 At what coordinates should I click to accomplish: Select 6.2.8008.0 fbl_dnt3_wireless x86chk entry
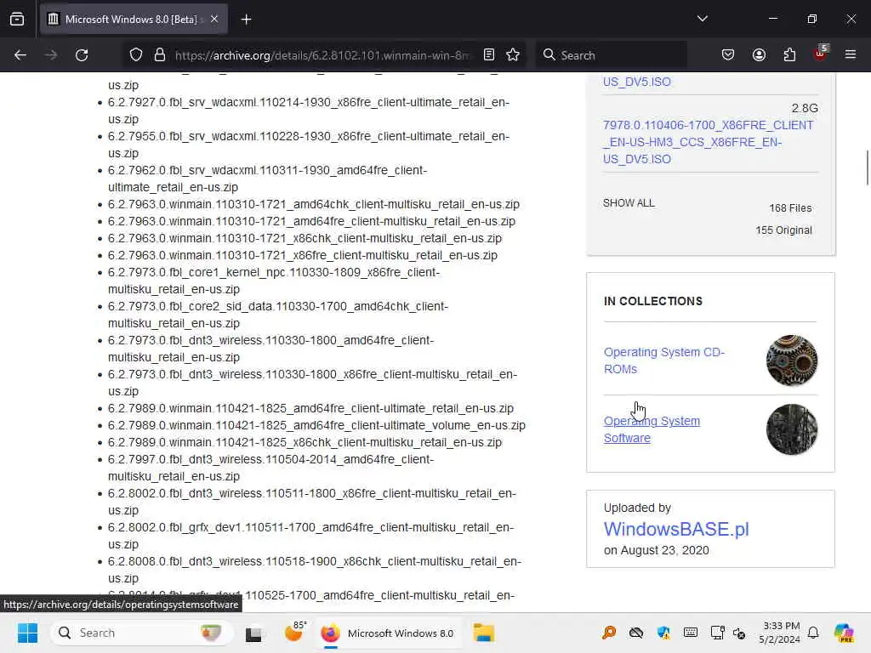(x=315, y=570)
